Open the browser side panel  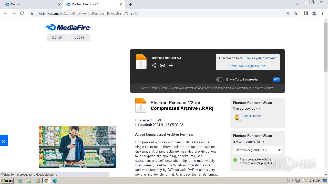click(x=306, y=13)
